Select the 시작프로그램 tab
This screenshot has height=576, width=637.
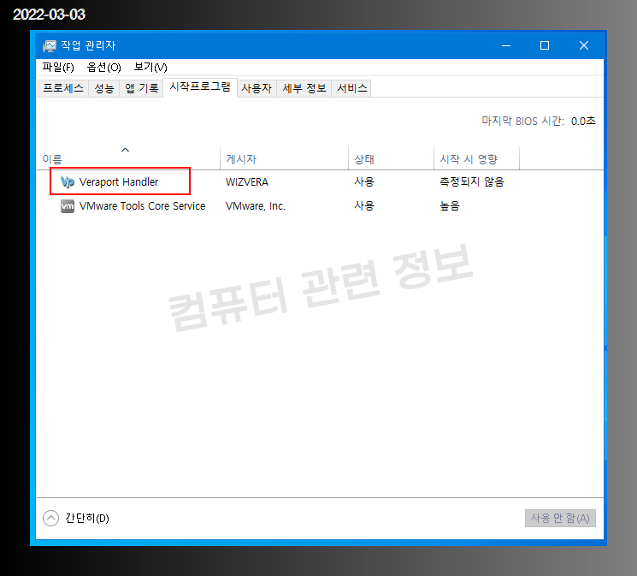point(200,86)
